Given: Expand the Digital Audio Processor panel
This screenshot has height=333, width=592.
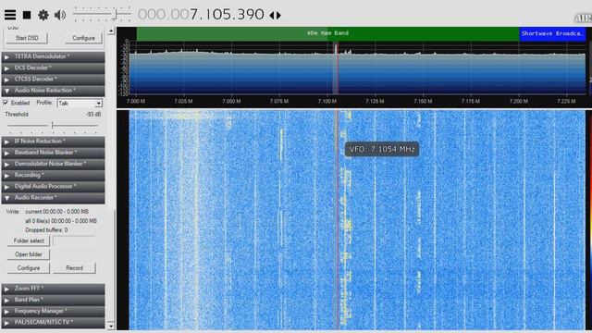Looking at the screenshot, I should point(54,187).
